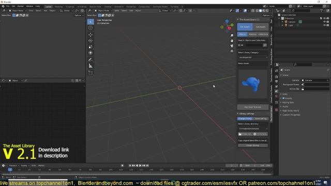Toggle the All checkbox in asset search
This screenshot has height=186, width=331.
point(239,45)
